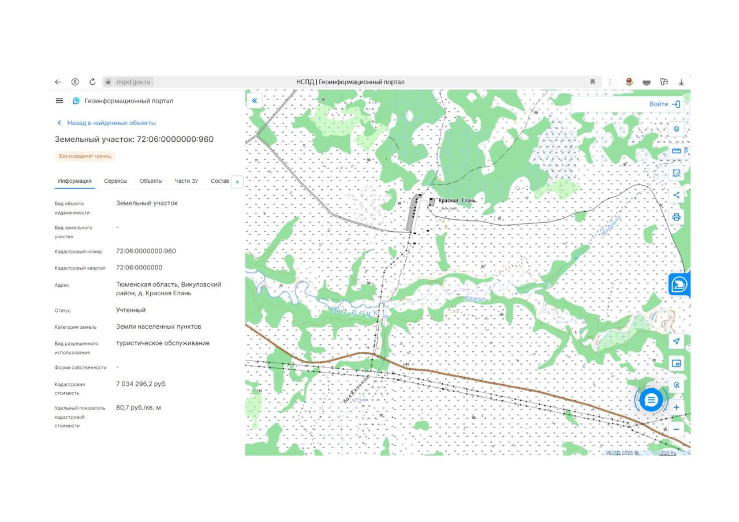Open the blue chat support bubble
This screenshot has width=739, height=522.
coord(651,399)
